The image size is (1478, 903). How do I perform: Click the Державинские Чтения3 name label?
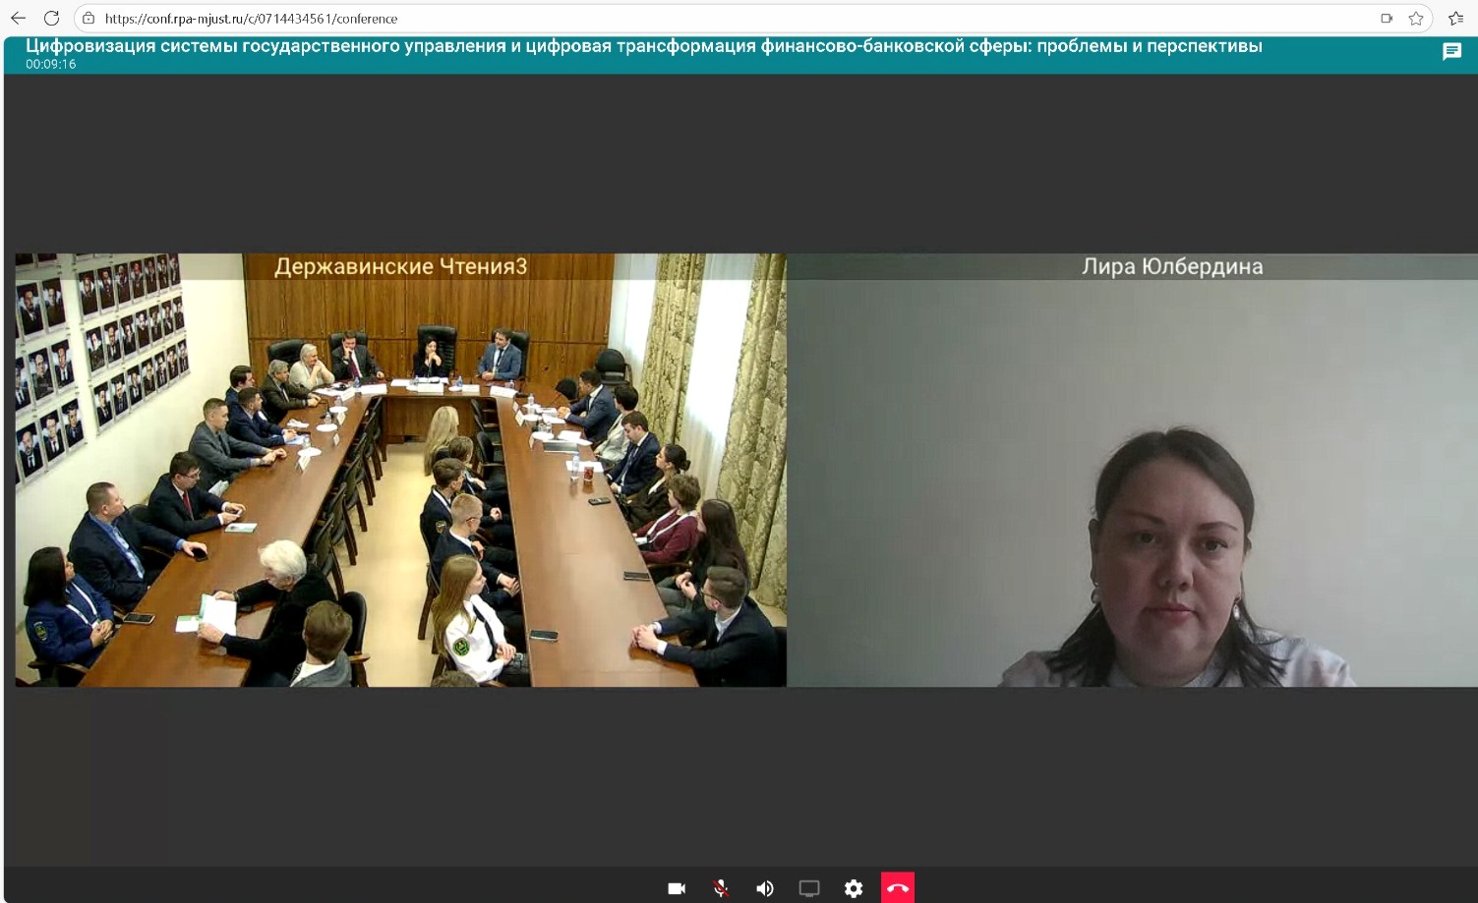point(400,266)
